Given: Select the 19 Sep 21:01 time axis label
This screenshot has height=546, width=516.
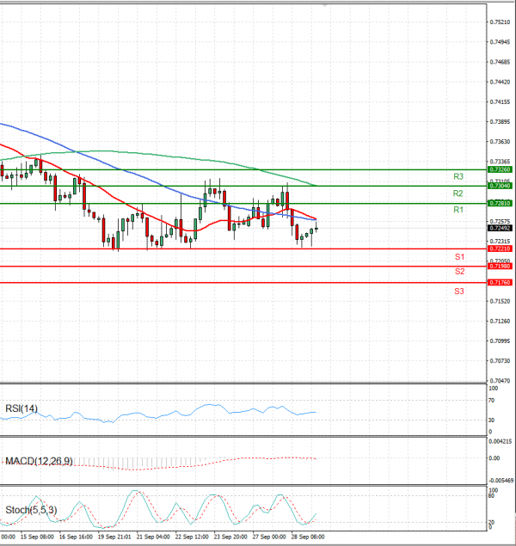Looking at the screenshot, I should coord(114,535).
